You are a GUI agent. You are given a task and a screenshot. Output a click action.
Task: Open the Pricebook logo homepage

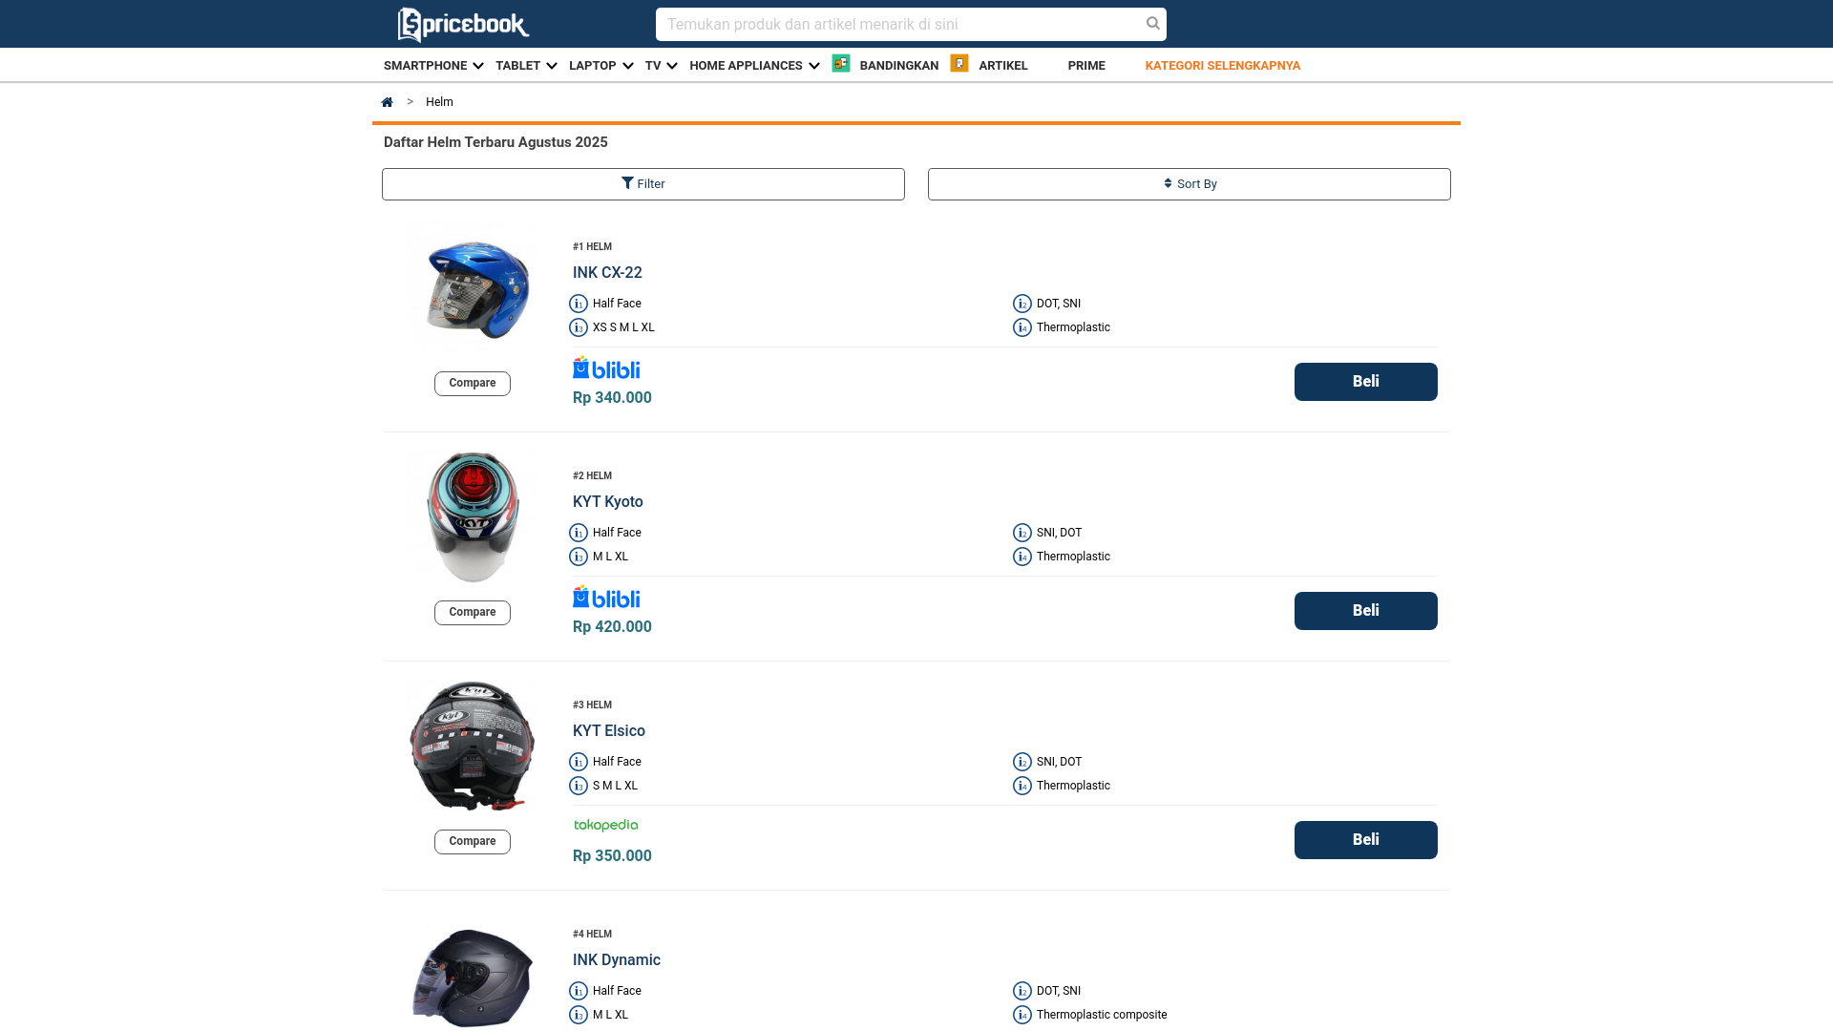[463, 25]
